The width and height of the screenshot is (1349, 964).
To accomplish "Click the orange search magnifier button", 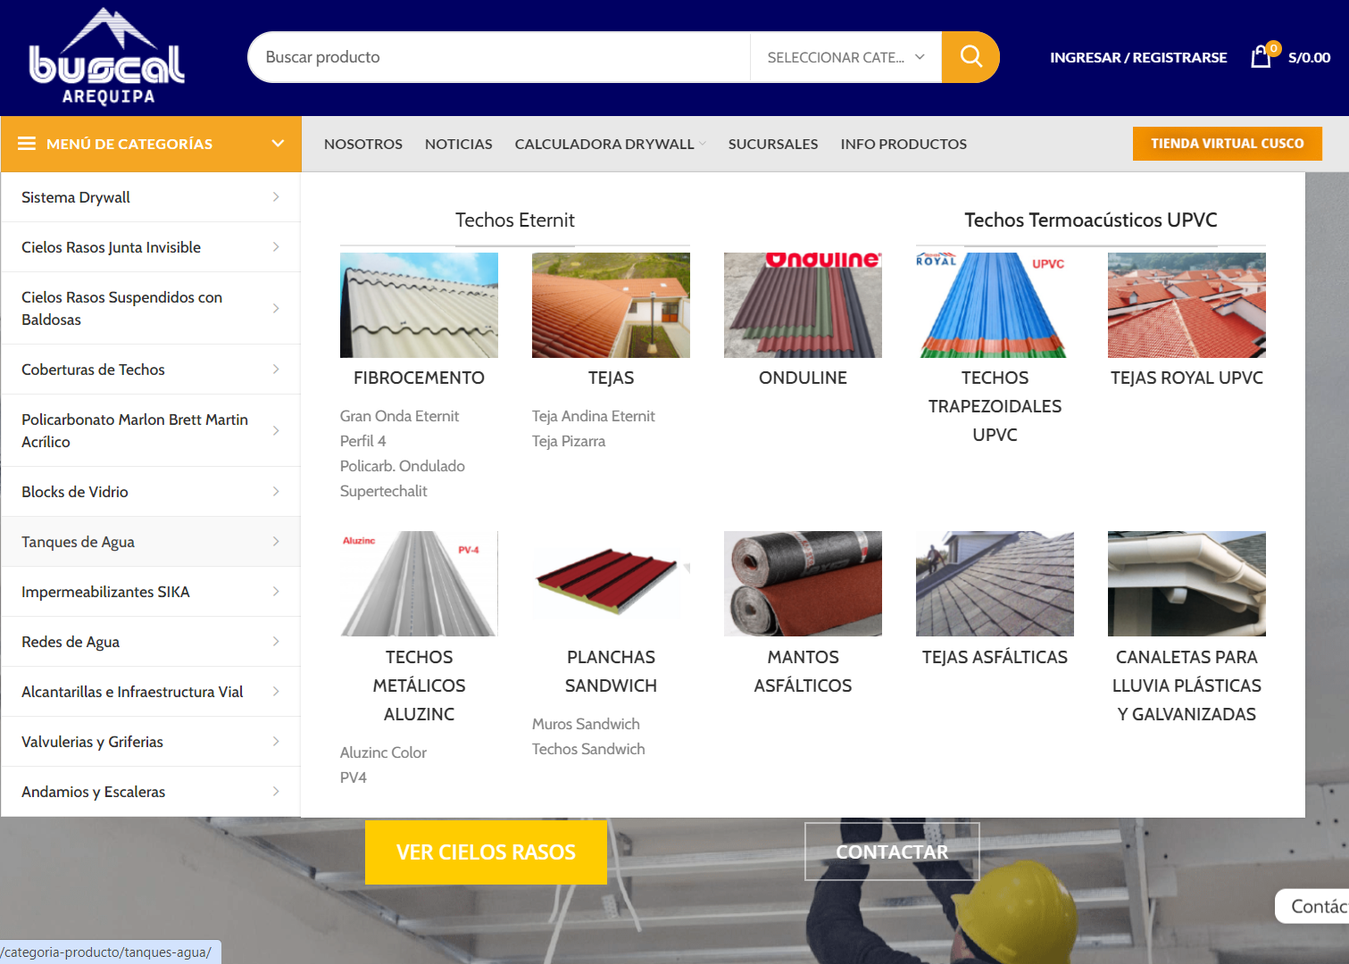I will [x=970, y=57].
